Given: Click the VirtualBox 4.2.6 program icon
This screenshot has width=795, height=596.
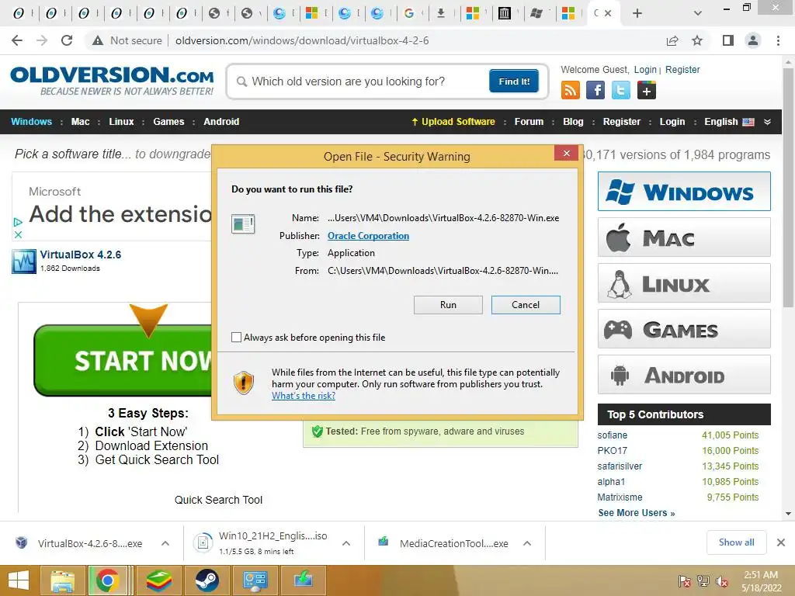Looking at the screenshot, I should 24,261.
